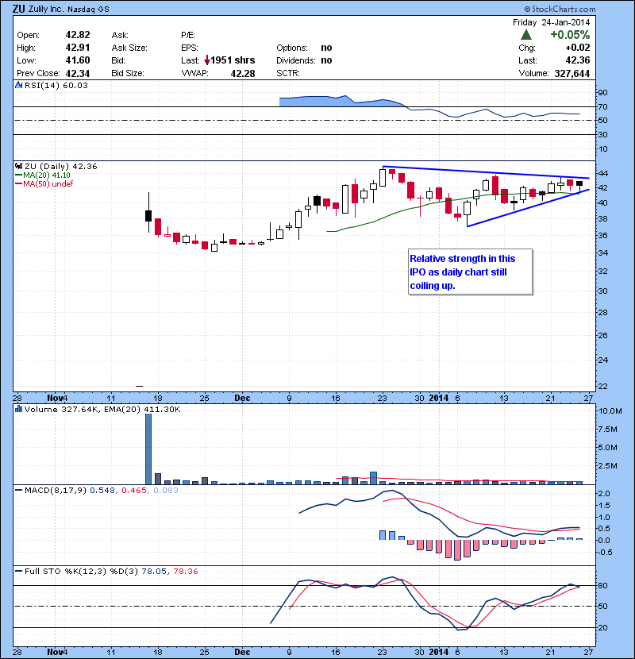Image resolution: width=635 pixels, height=659 pixels.
Task: Click the MA(50) undef legend text
Action: tap(48, 183)
